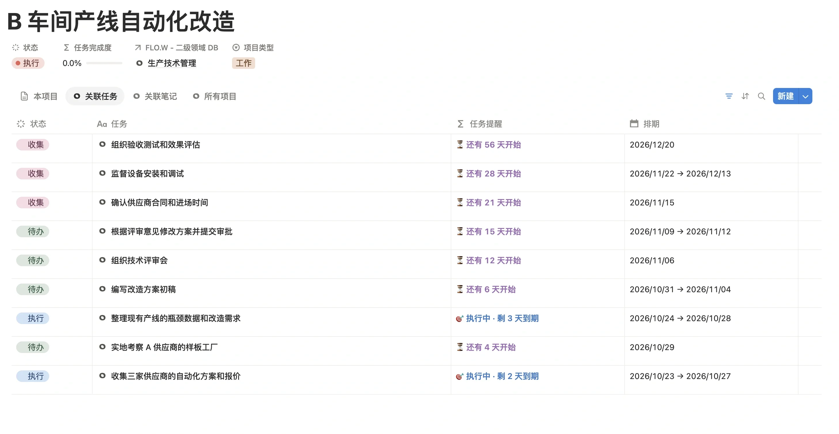Open task title 编写改造方案初稿
Image resolution: width=839 pixels, height=434 pixels.
(x=143, y=289)
